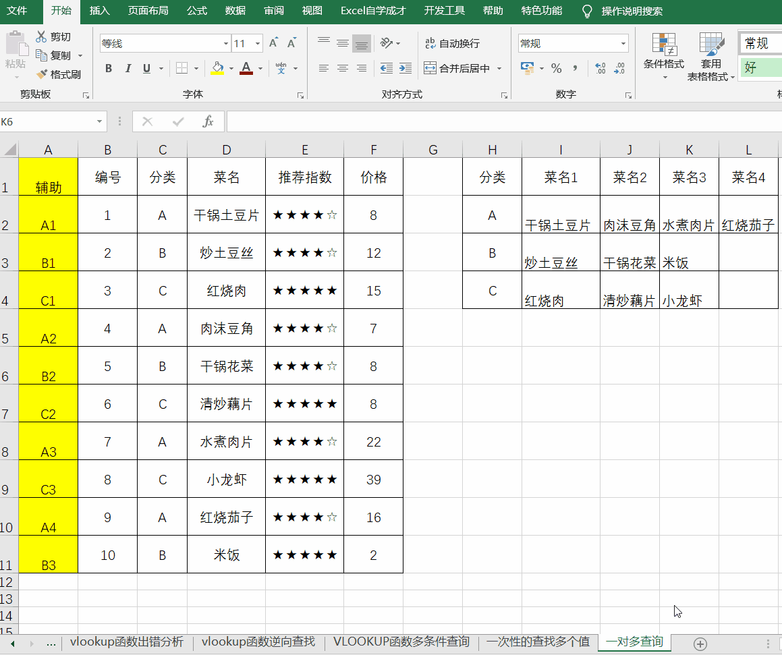This screenshot has width=782, height=655.
Task: Click the Percent Style icon
Action: click(556, 68)
